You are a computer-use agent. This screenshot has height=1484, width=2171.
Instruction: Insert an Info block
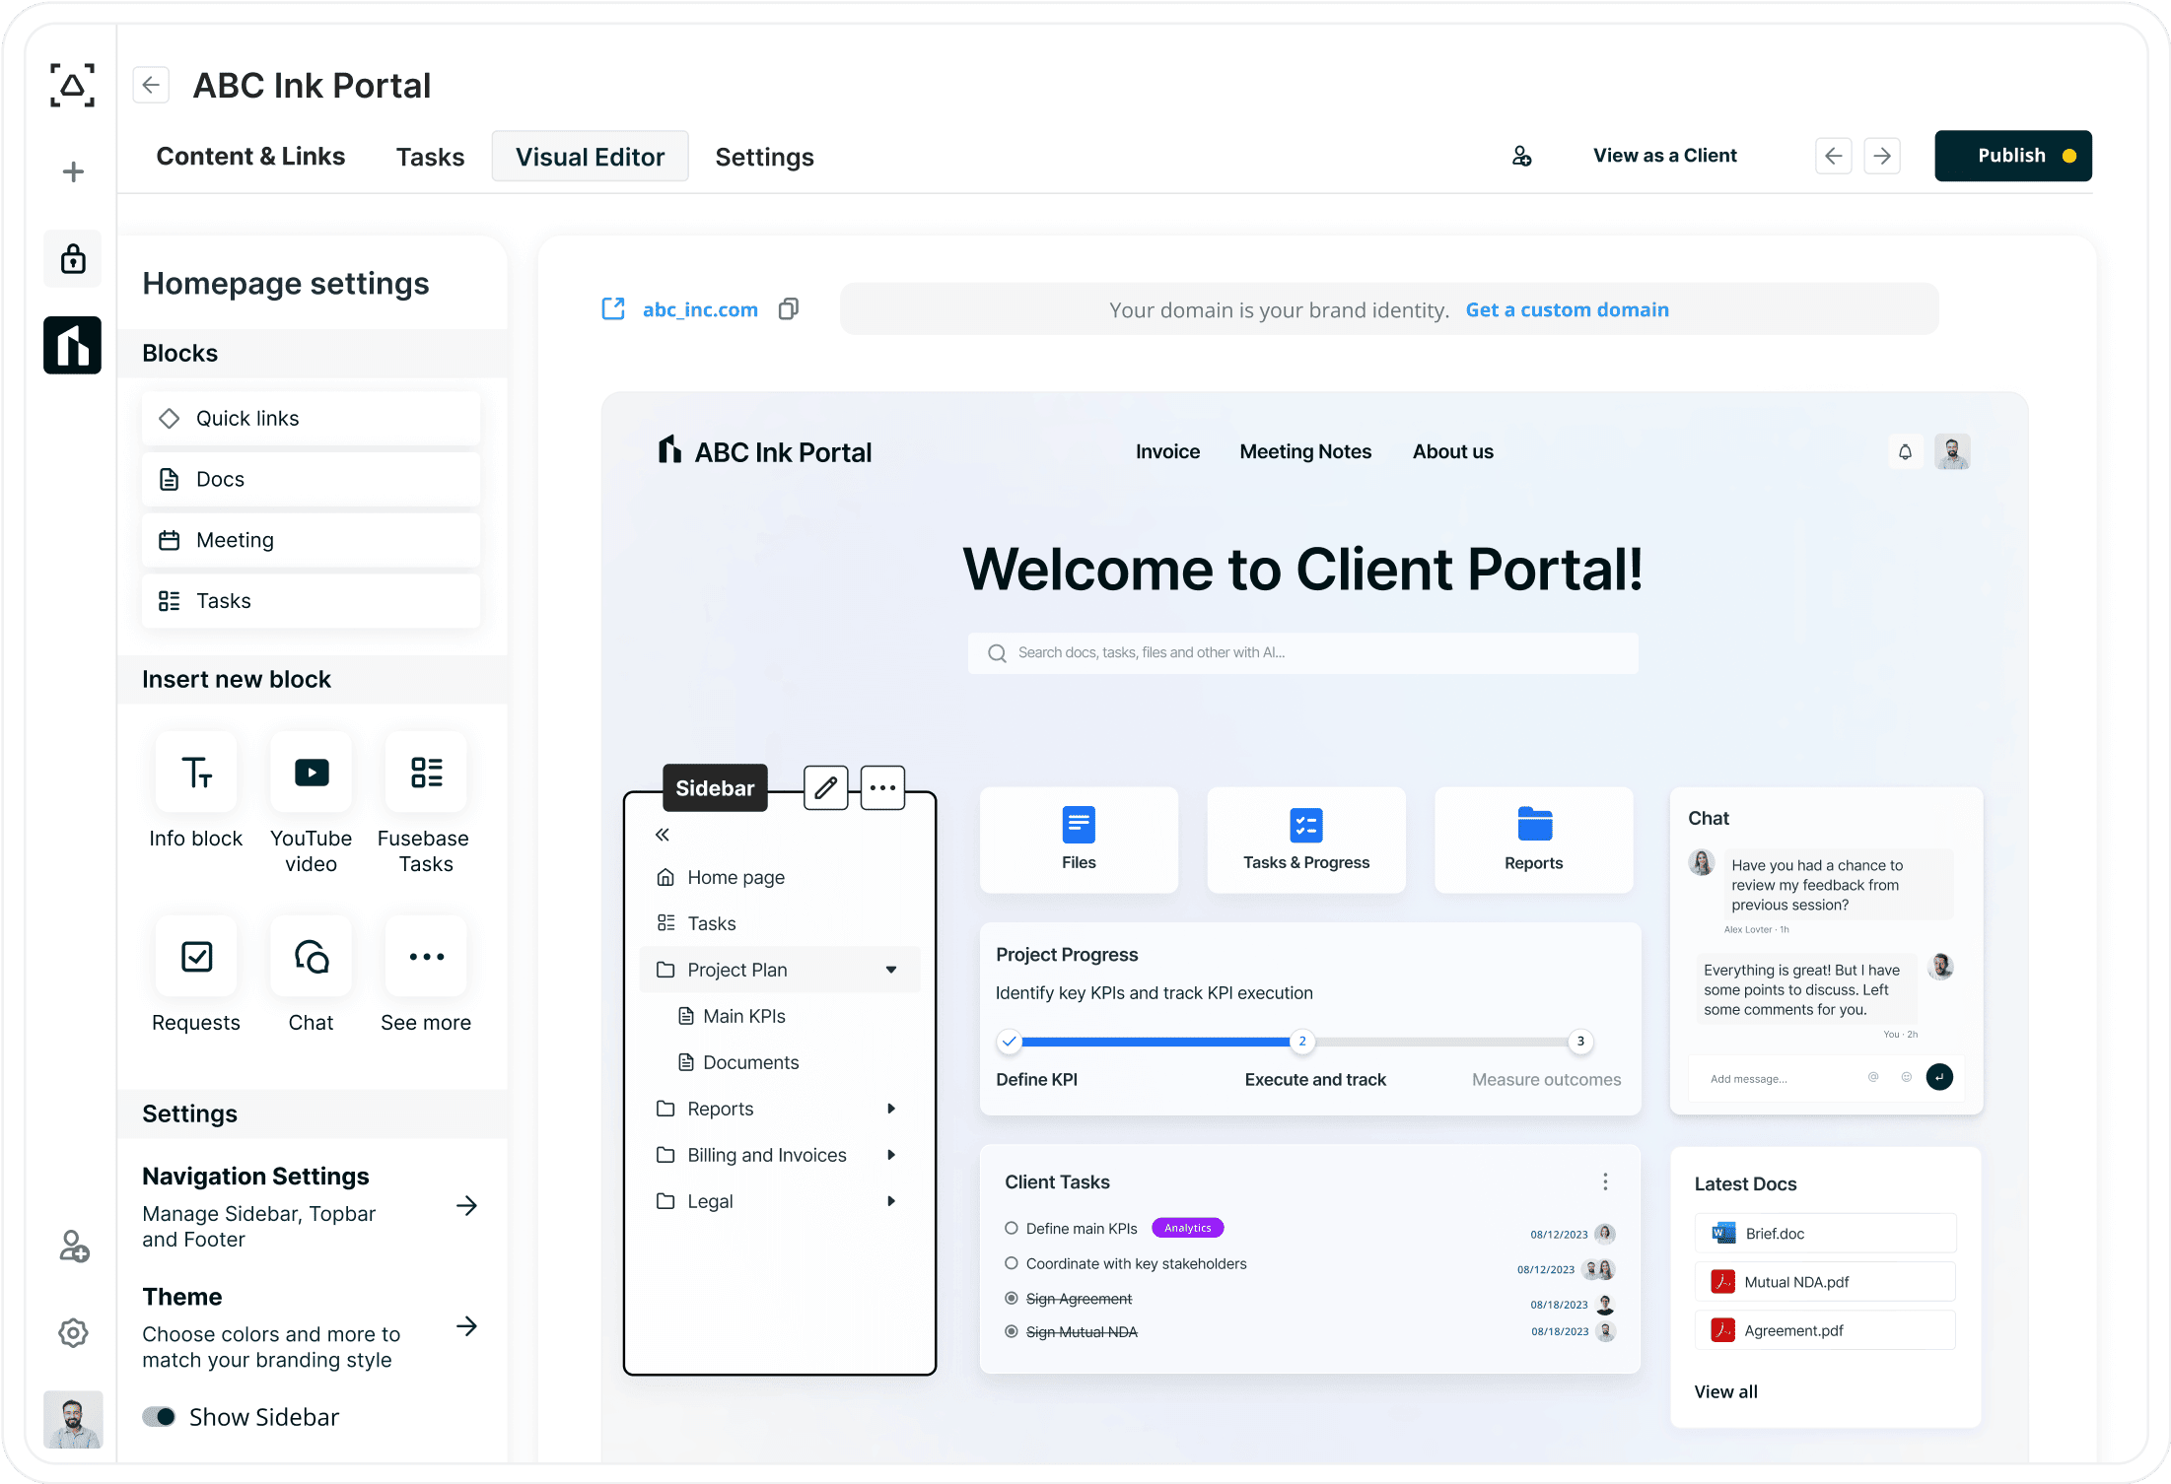(196, 773)
